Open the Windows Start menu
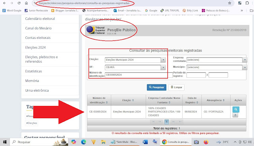Screen dimensions: 254x146 [5, 142]
